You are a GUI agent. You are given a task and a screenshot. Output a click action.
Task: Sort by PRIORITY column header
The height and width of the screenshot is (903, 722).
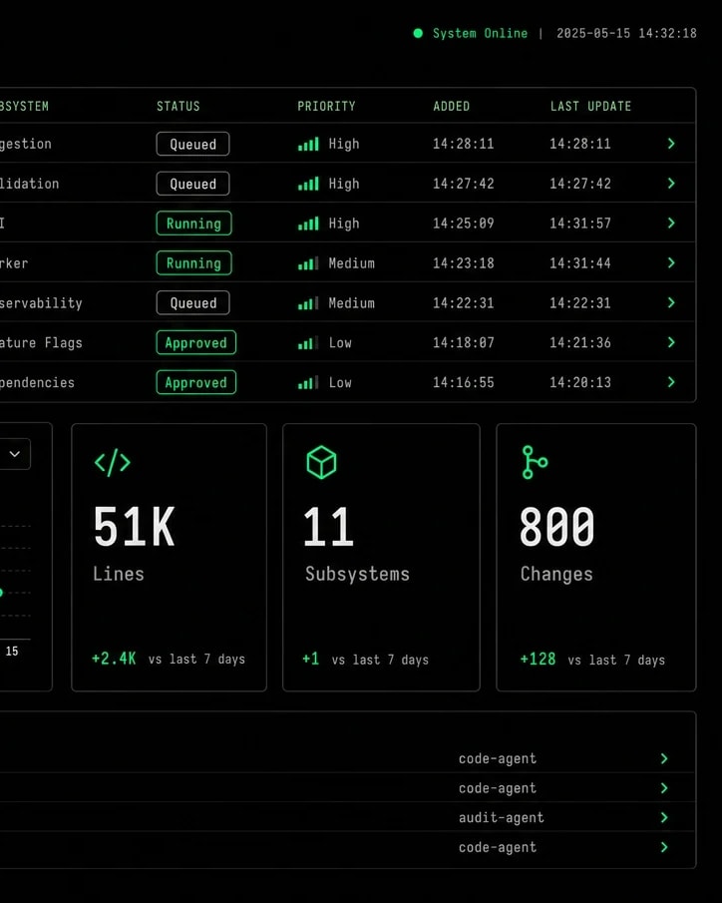(326, 106)
